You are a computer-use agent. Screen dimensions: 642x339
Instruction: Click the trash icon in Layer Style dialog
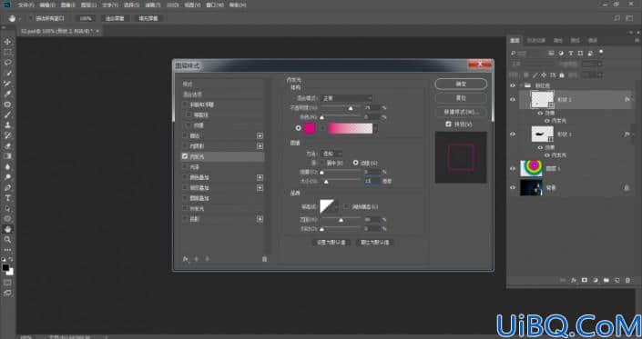coord(264,259)
